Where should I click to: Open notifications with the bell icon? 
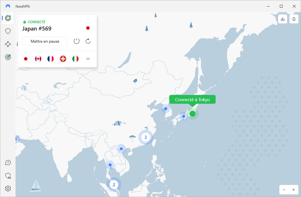pos(294,19)
